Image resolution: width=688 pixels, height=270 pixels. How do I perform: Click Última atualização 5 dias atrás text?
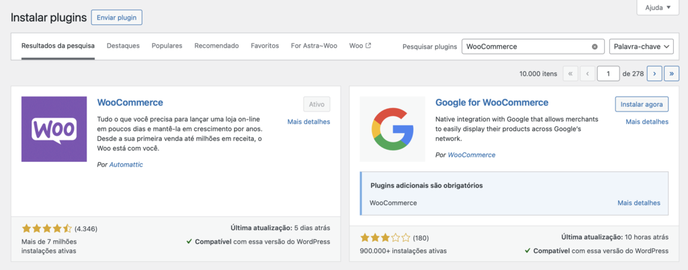point(280,228)
